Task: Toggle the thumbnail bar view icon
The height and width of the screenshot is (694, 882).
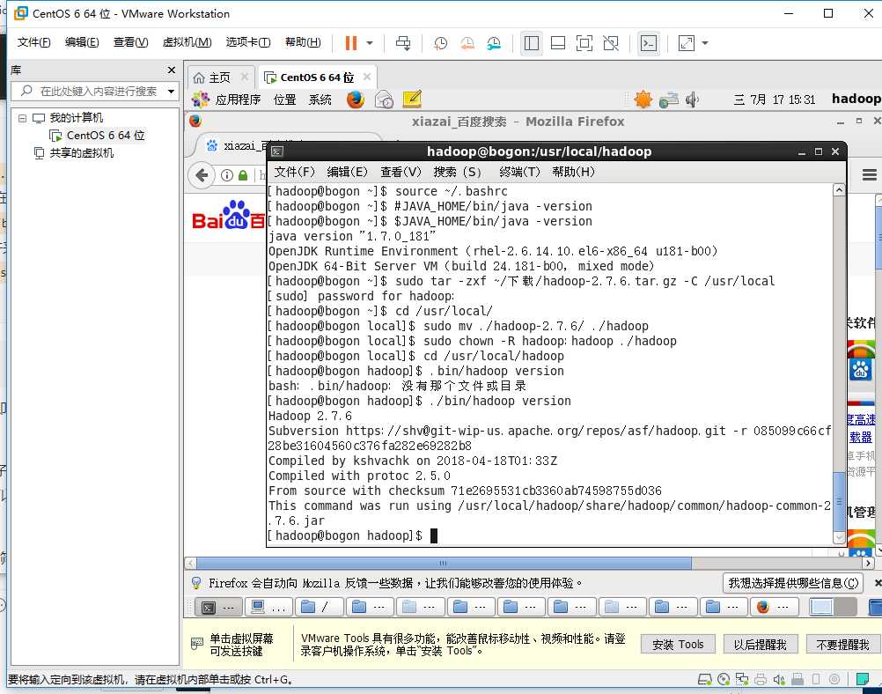Action: (x=558, y=43)
